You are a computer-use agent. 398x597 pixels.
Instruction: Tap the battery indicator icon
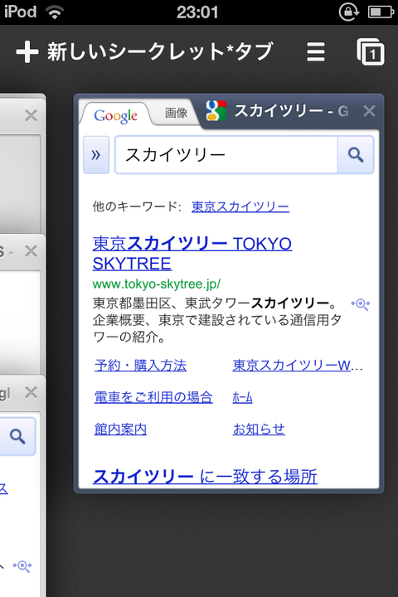tap(381, 12)
